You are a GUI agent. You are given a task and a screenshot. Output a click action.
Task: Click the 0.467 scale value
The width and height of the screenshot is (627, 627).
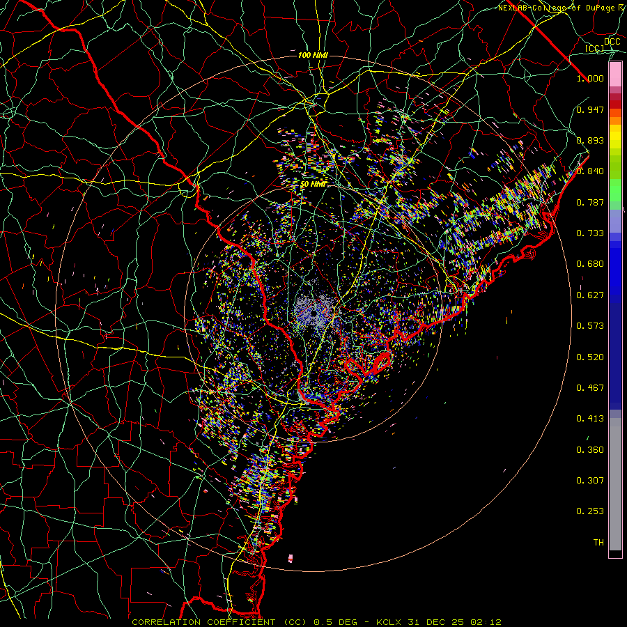click(x=590, y=388)
